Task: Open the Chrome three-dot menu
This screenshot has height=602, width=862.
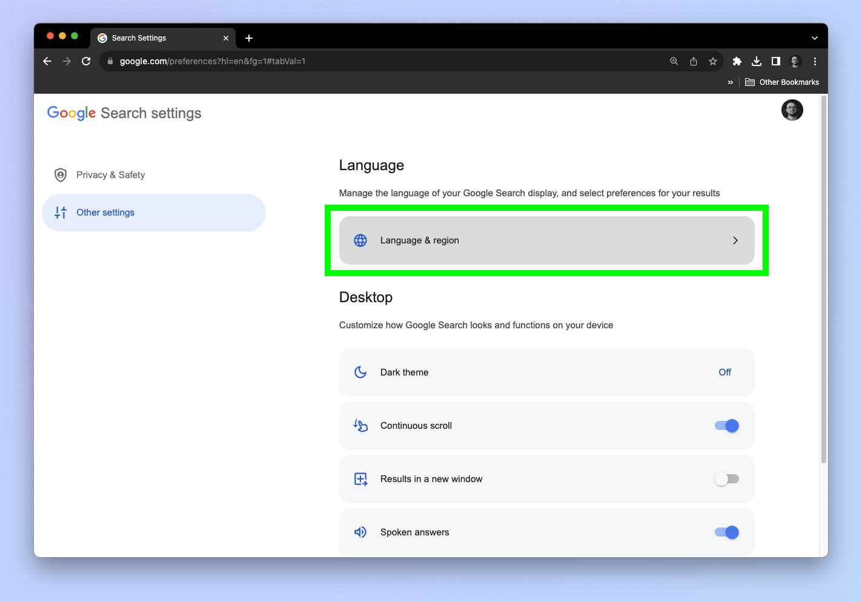Action: pyautogui.click(x=815, y=61)
